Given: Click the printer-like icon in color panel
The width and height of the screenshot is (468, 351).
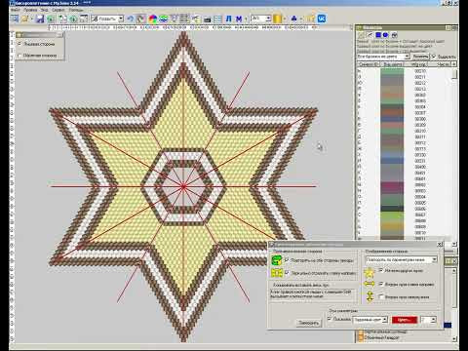Looking at the screenshot, I should click(x=394, y=35).
